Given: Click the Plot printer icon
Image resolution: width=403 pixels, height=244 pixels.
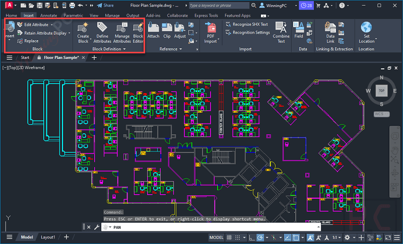Looking at the screenshot, I should (72, 6).
